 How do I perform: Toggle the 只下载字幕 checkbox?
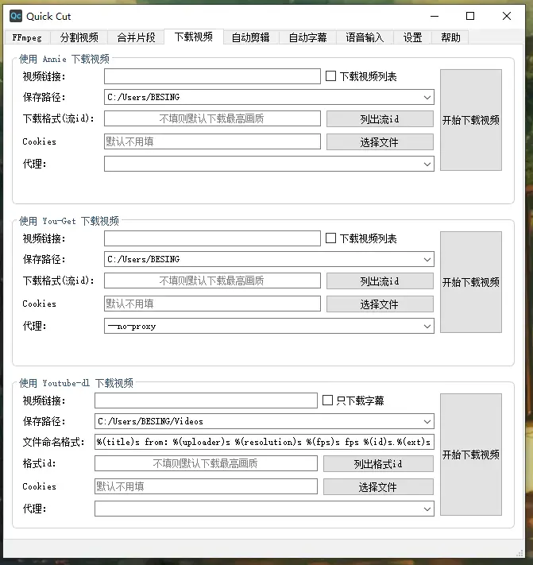click(327, 401)
